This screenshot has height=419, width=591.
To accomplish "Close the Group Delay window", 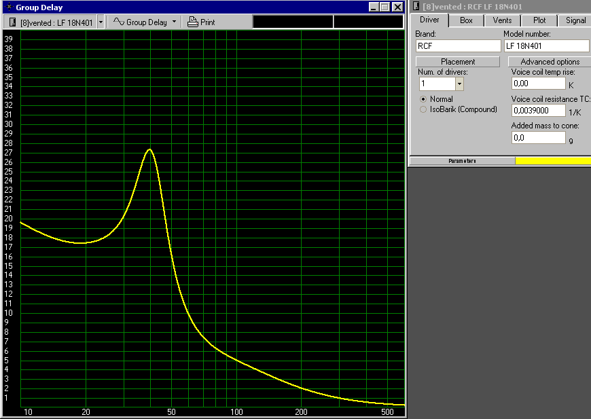I will click(x=397, y=7).
